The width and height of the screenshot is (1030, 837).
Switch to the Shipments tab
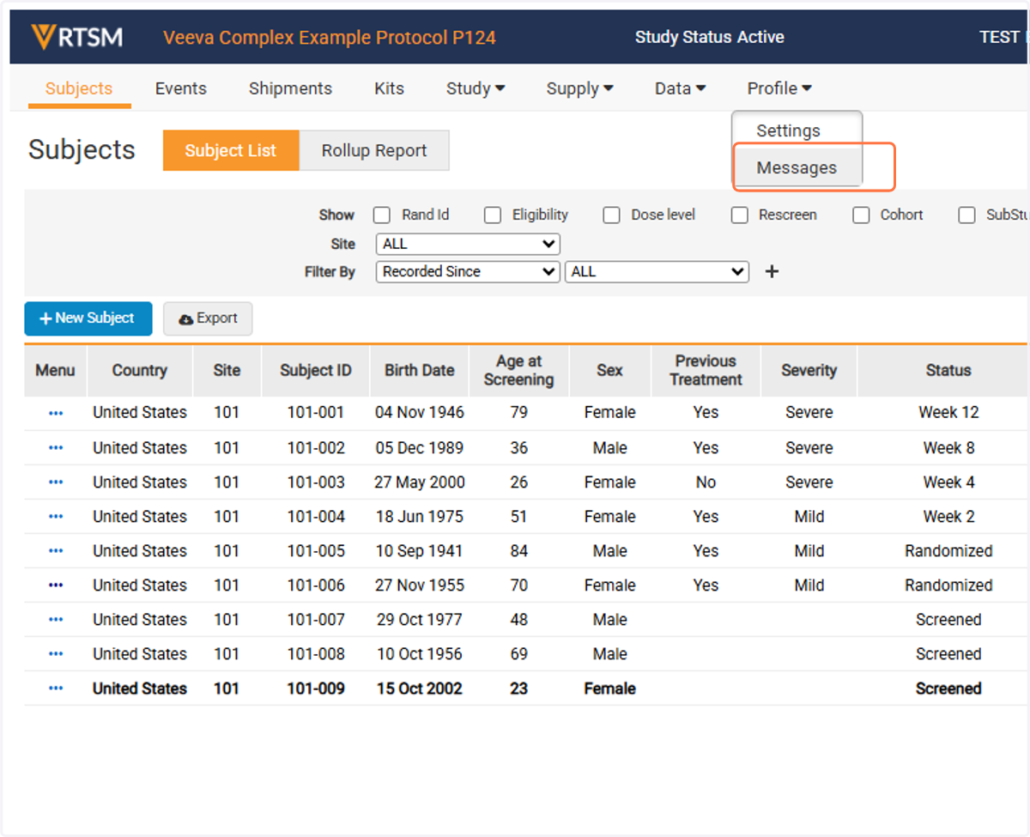point(290,88)
